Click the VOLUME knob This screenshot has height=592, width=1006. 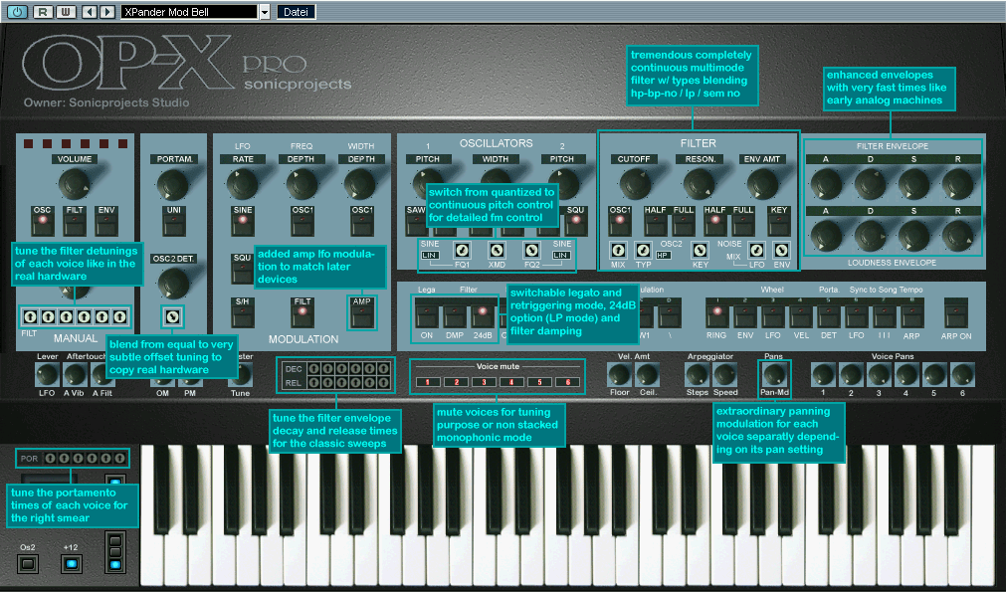pyautogui.click(x=74, y=185)
